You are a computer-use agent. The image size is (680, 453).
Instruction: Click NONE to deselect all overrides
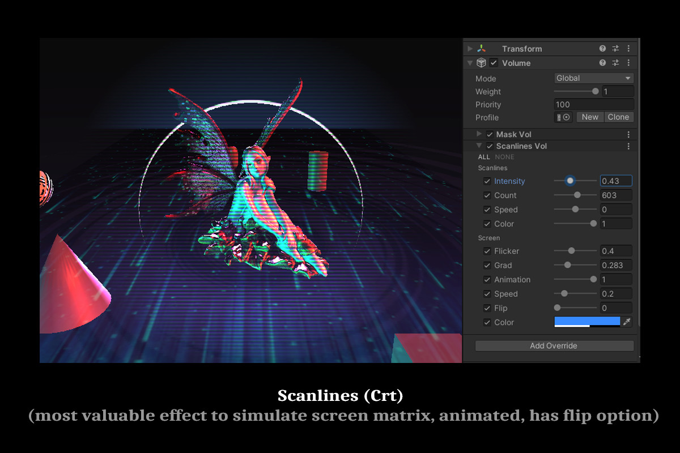tap(504, 157)
